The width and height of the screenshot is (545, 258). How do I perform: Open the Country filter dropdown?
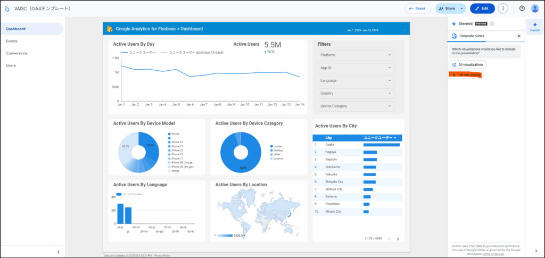click(x=356, y=94)
